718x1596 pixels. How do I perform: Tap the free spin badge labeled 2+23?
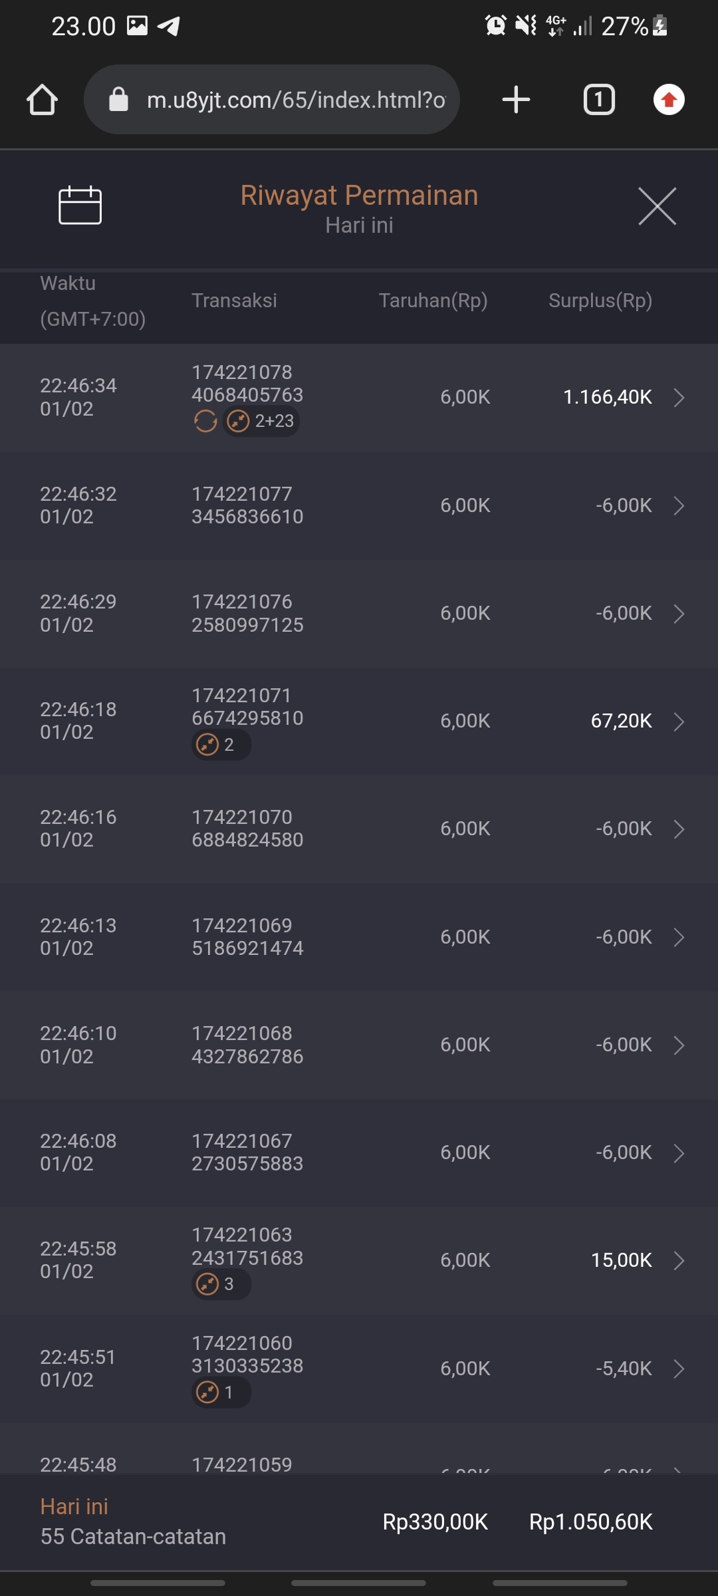tap(261, 421)
